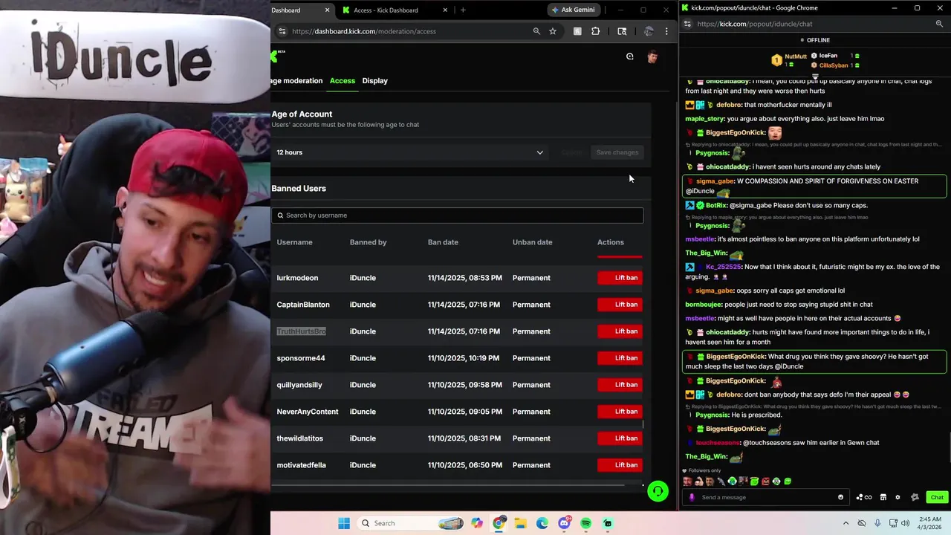Screen dimensions: 951x535
Task: Open Discord from the taskbar
Action: tap(564, 523)
